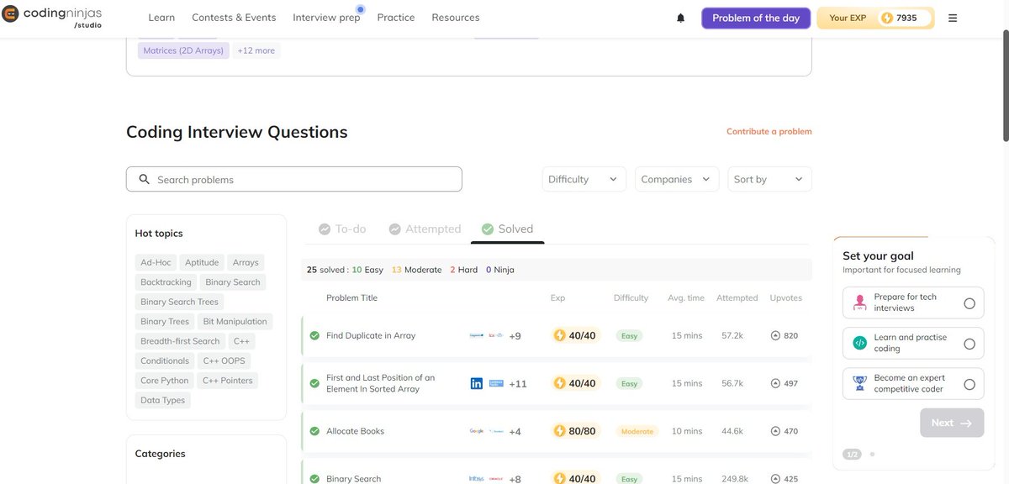Click solved checkmark for Find Duplicate in Array
Image resolution: width=1009 pixels, height=484 pixels.
coord(314,335)
